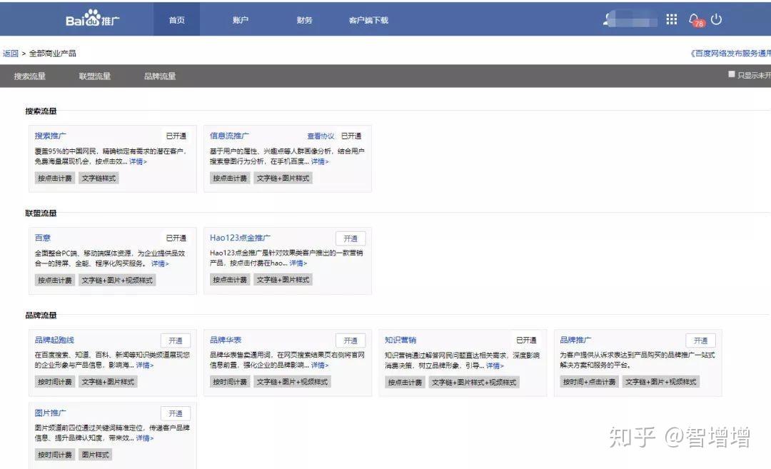Click 开通 button for 品牌推广
This screenshot has height=469, width=771.
(x=701, y=341)
